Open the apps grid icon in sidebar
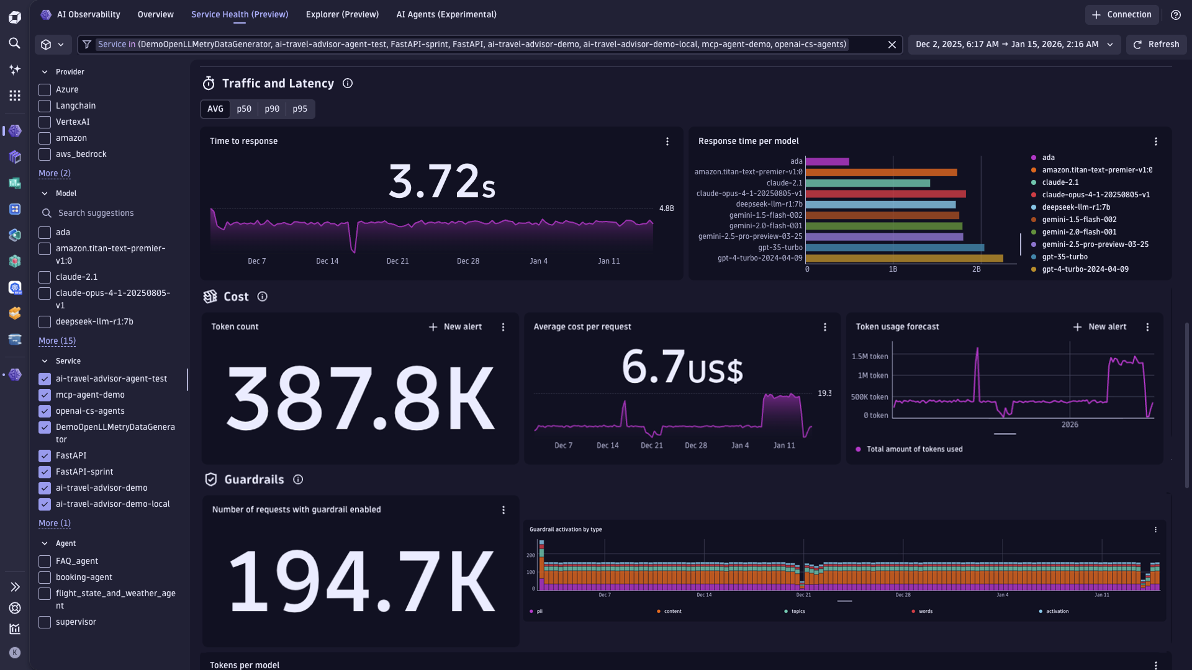Image resolution: width=1192 pixels, height=670 pixels. [x=15, y=96]
